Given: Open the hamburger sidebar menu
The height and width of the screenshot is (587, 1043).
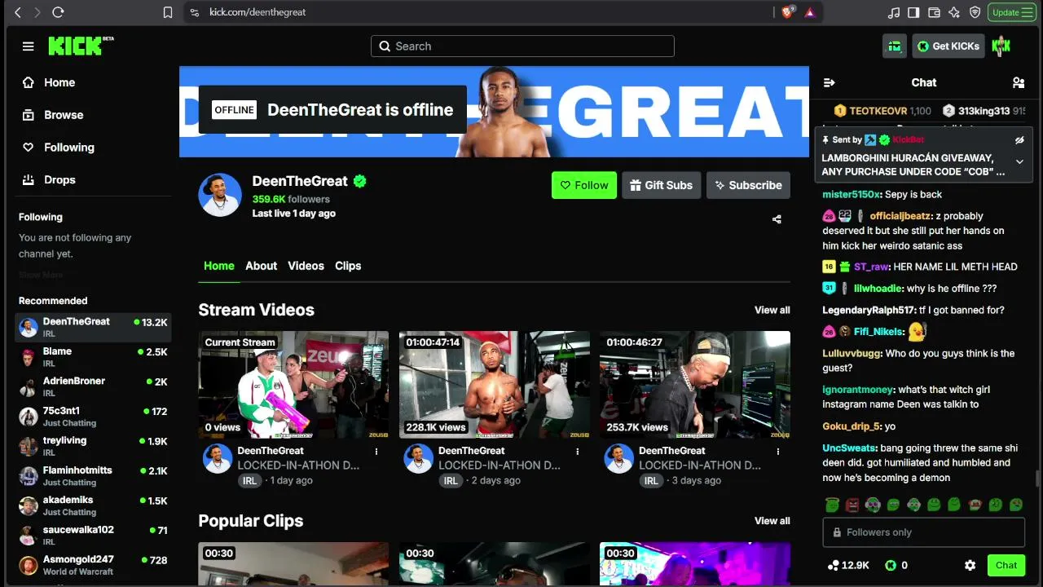Looking at the screenshot, I should pos(29,46).
